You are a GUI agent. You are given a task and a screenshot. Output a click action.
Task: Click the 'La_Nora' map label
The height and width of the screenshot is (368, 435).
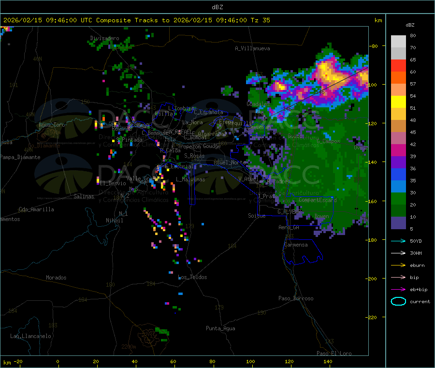point(192,122)
